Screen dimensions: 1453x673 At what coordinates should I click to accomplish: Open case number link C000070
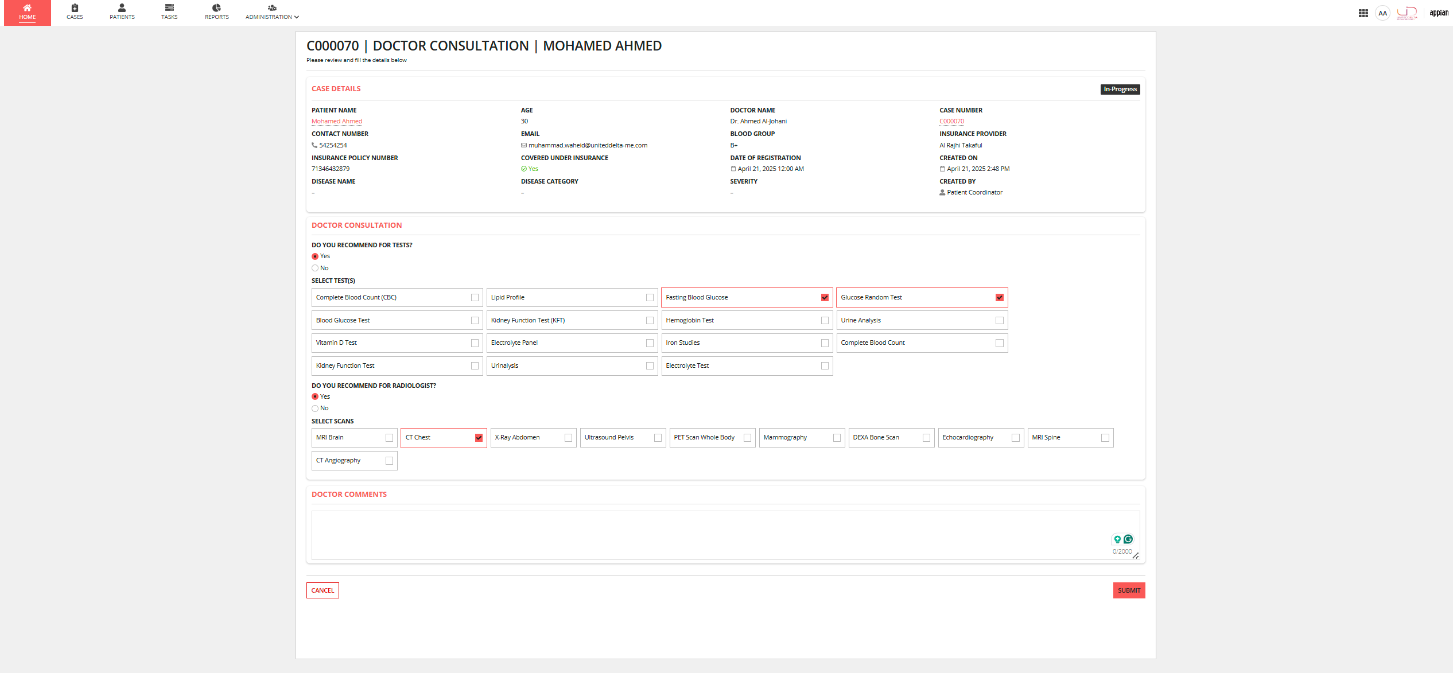point(951,121)
